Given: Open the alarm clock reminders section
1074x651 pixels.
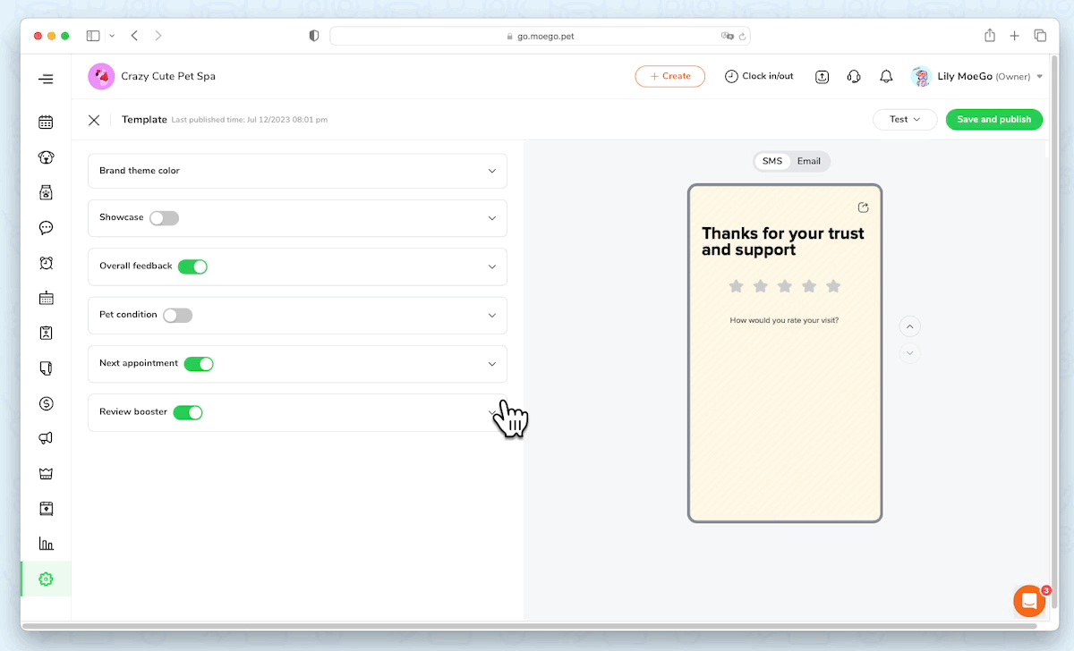Looking at the screenshot, I should click(46, 263).
